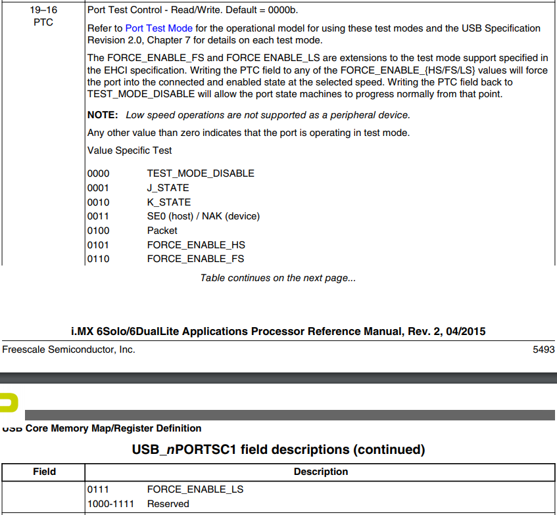Click 'USB_nPORTSC1 field descriptions (continued)' title
The image size is (557, 515).
(x=279, y=450)
